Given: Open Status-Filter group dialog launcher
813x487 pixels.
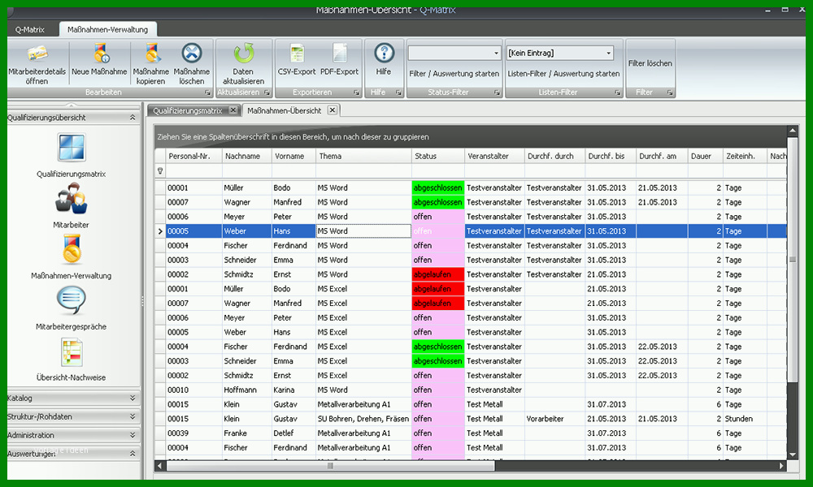Looking at the screenshot, I should click(497, 93).
